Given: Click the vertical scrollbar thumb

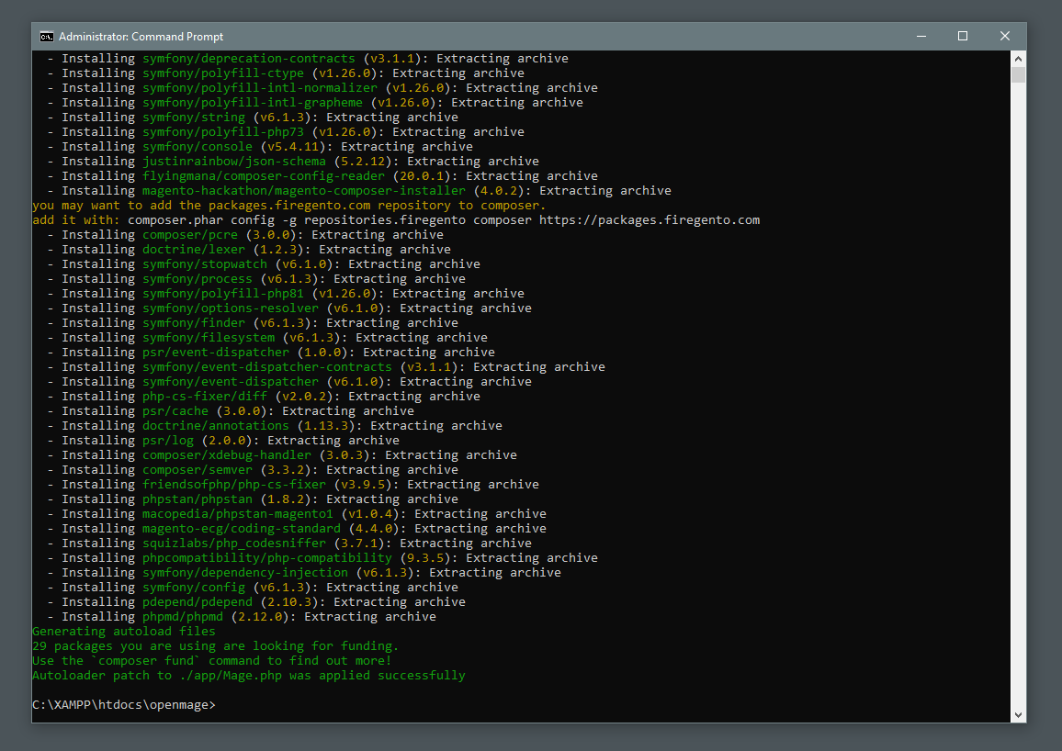Looking at the screenshot, I should click(x=1018, y=74).
